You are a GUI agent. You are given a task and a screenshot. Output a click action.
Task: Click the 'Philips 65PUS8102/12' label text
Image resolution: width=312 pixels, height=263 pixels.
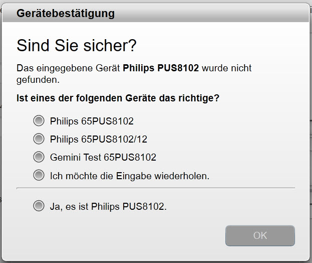coord(99,139)
